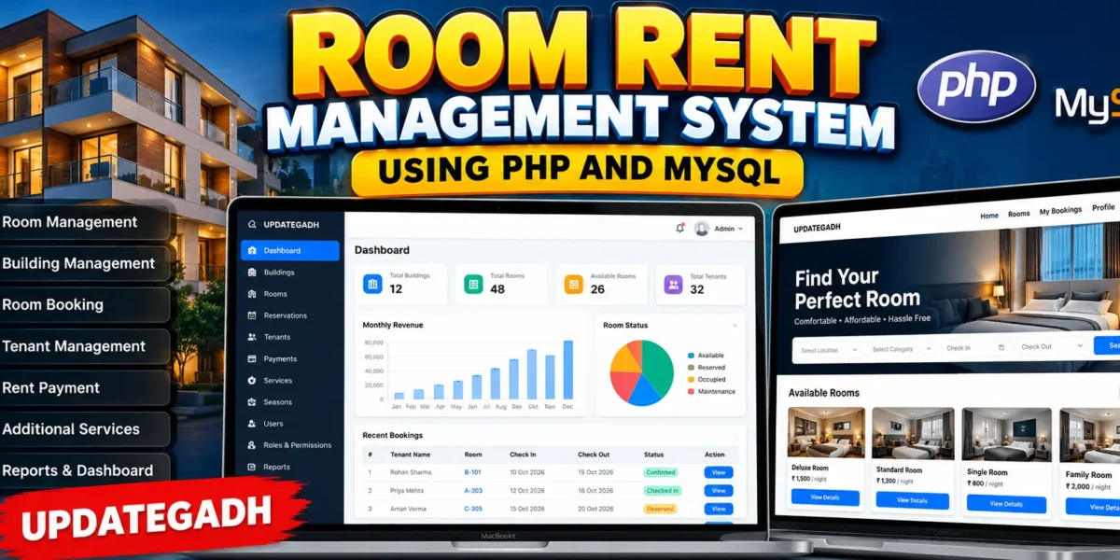Click View for Priya Mehta's booking

(x=719, y=490)
